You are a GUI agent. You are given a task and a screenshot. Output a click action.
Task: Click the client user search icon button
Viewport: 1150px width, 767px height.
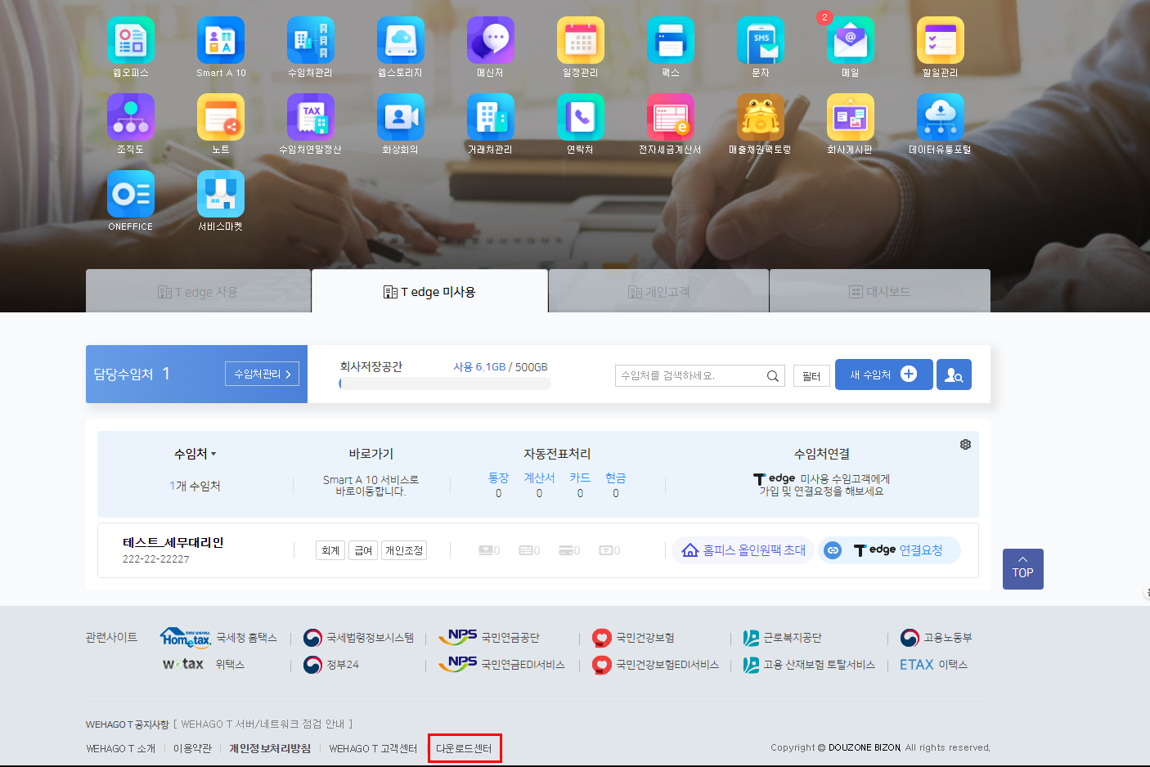[x=954, y=375]
